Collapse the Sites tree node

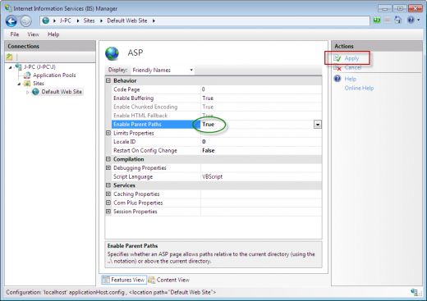click(x=19, y=84)
